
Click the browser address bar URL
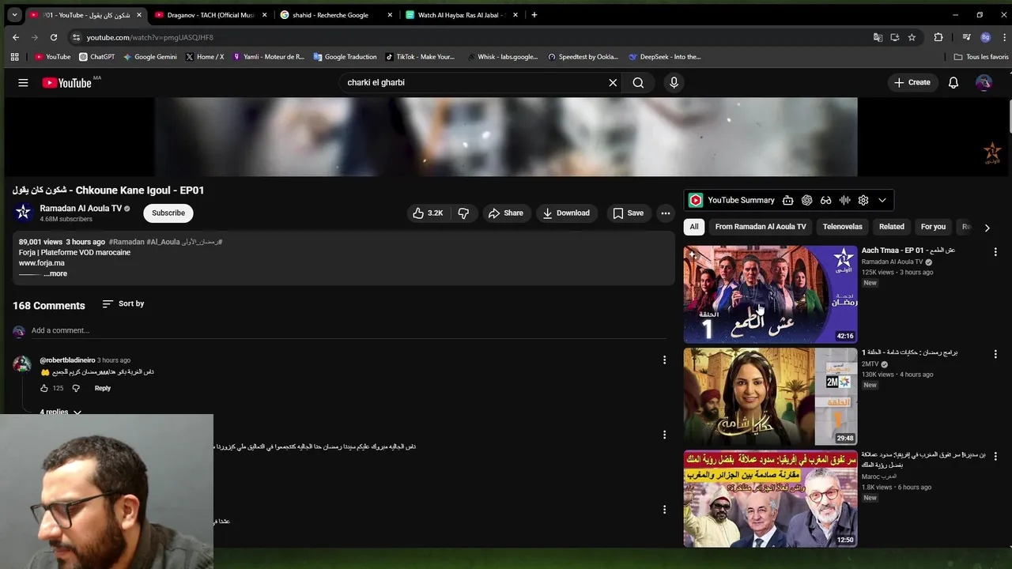150,37
